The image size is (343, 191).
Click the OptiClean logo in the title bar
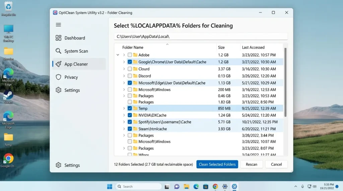pyautogui.click(x=55, y=13)
